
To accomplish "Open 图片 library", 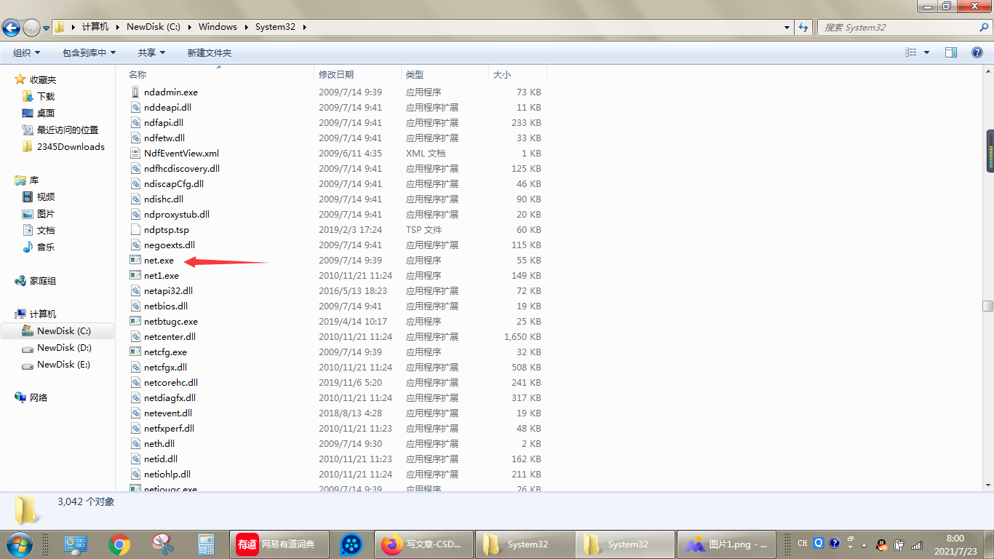I will pos(46,214).
